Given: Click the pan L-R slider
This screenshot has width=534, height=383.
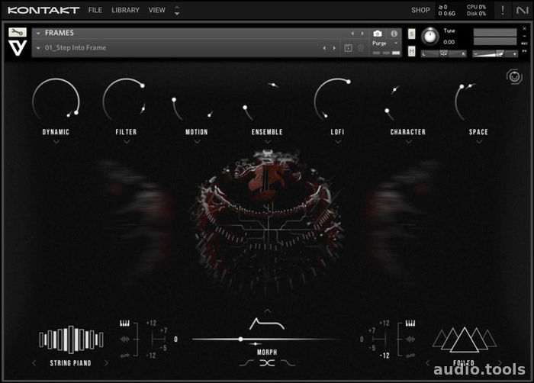Looking at the screenshot, I should point(444,54).
